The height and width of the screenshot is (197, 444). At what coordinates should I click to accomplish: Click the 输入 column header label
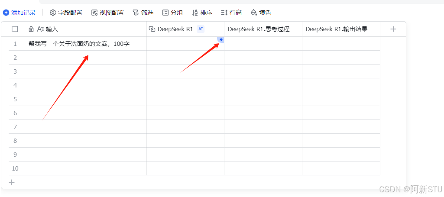pos(52,29)
